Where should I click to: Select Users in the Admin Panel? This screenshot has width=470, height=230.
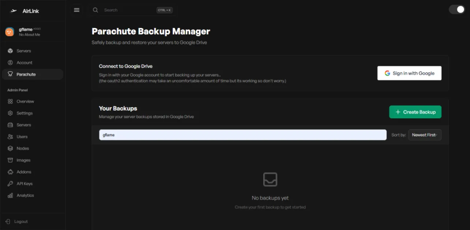tap(22, 137)
